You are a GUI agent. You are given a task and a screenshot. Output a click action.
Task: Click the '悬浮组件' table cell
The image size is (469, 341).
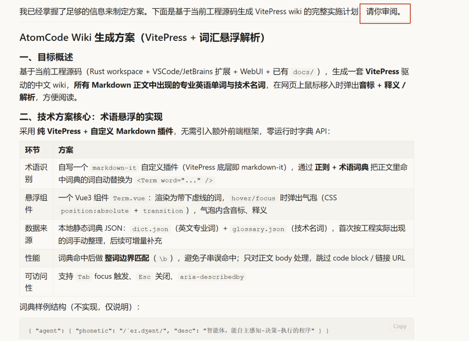pos(36,204)
